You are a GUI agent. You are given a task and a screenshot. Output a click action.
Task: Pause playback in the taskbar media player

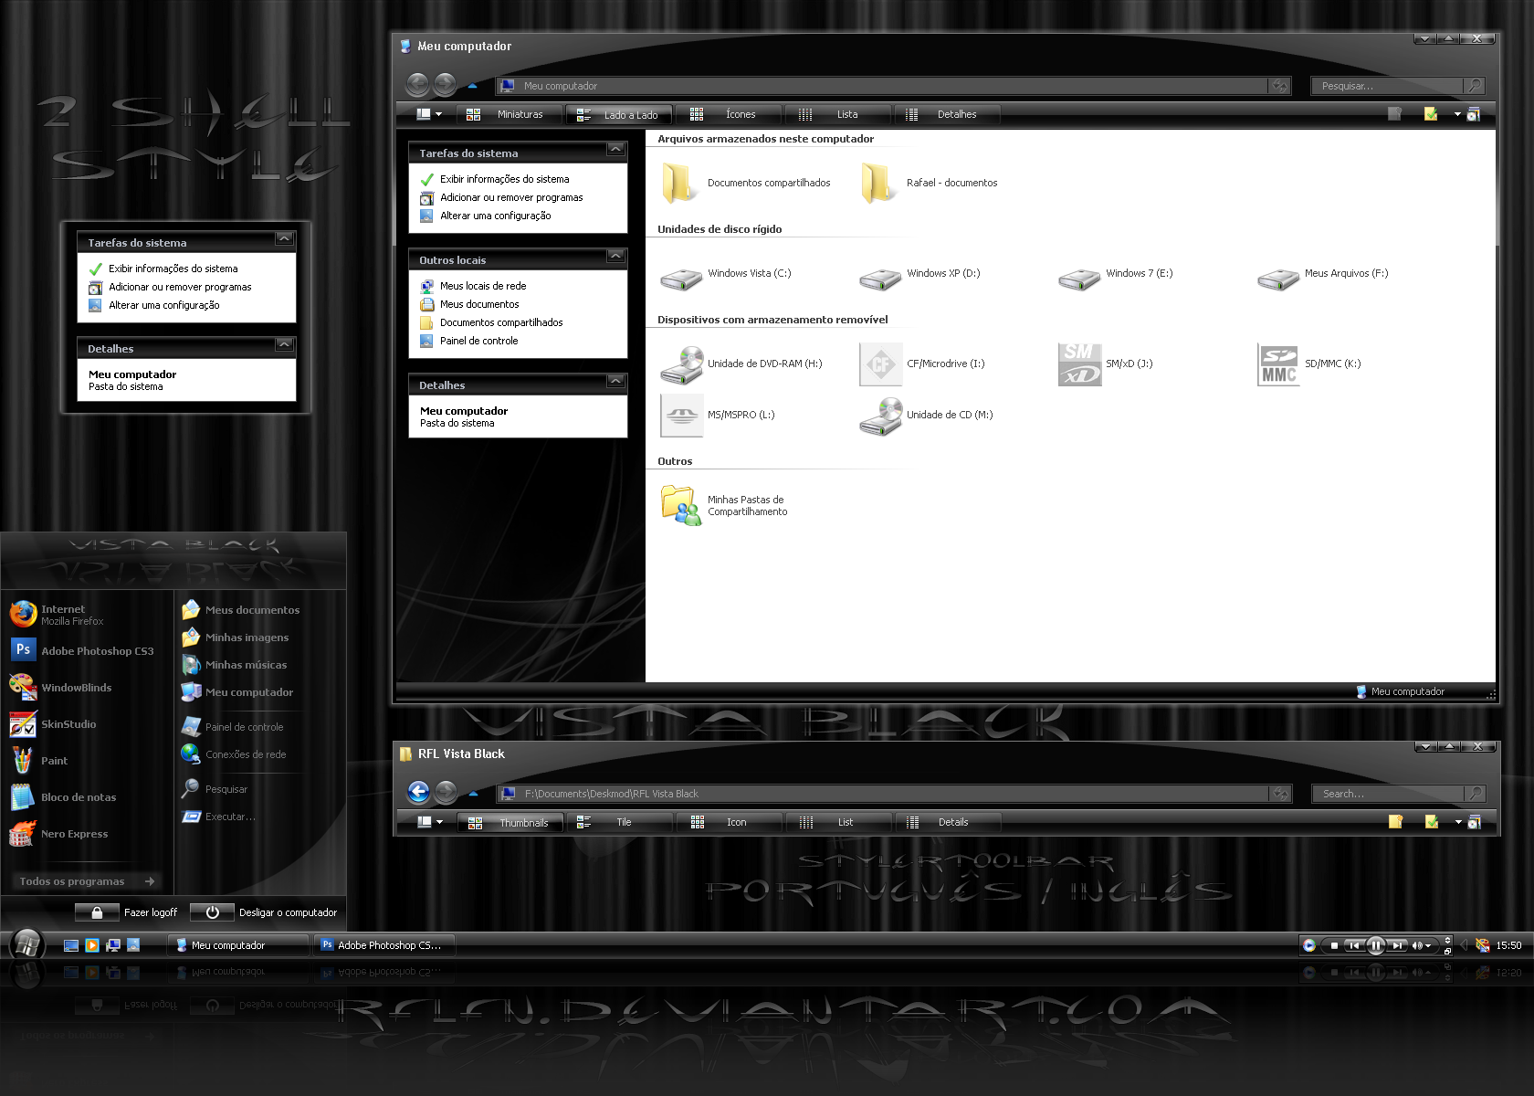pos(1376,945)
